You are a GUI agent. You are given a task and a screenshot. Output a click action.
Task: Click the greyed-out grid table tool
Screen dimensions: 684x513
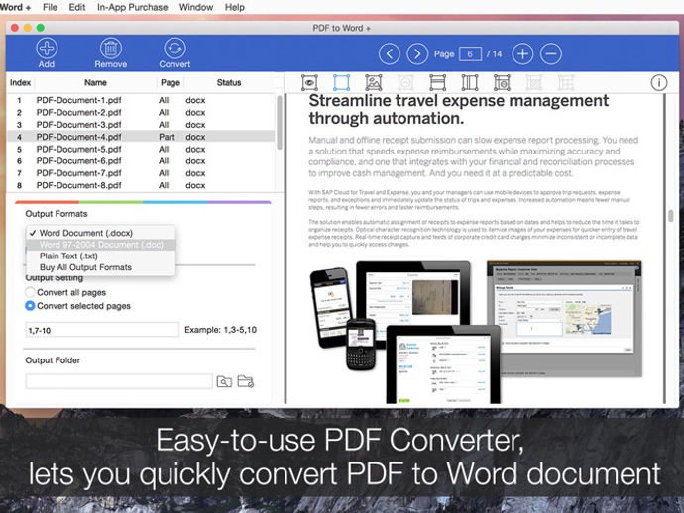[566, 82]
